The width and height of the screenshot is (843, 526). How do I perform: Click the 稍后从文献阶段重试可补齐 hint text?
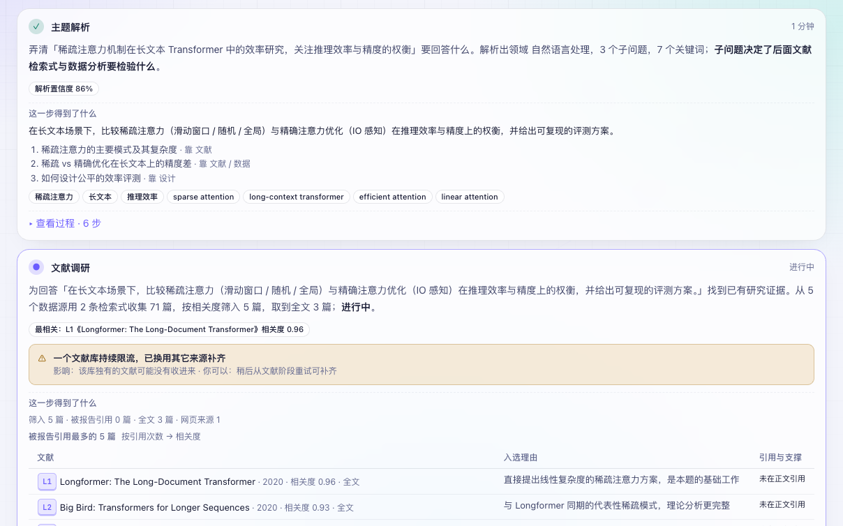click(287, 371)
